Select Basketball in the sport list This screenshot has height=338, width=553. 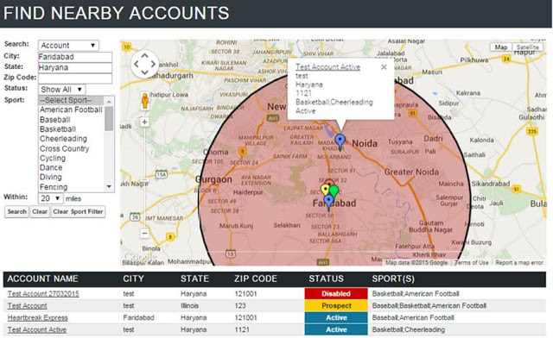coord(58,129)
